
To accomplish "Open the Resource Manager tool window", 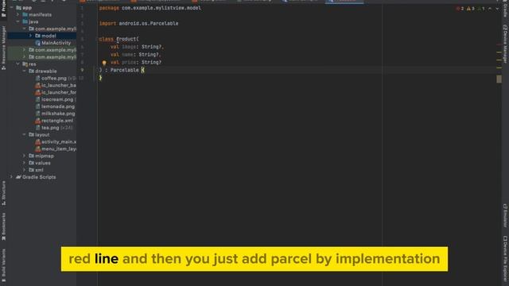I will pos(3,48).
